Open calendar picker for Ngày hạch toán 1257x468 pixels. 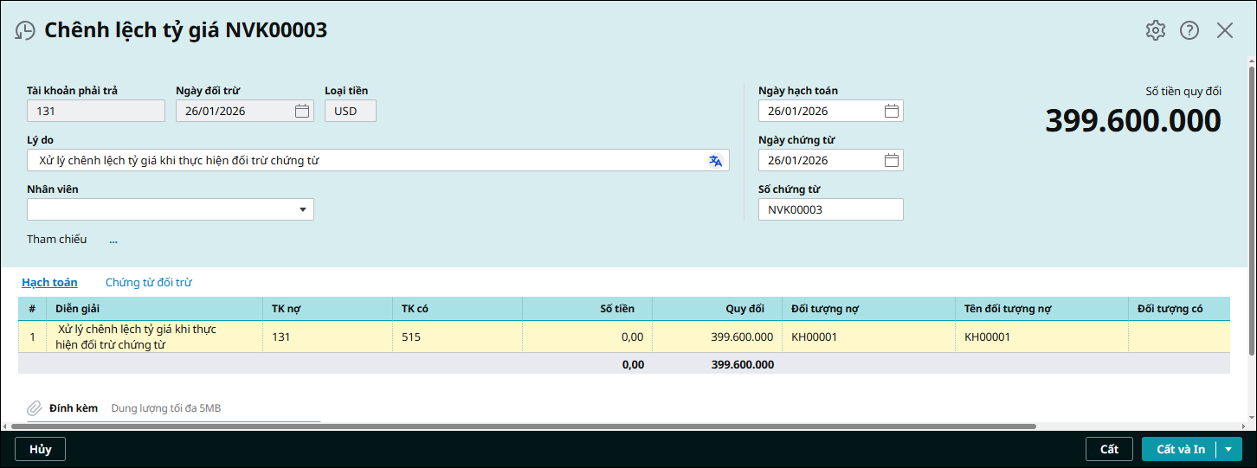(x=891, y=111)
